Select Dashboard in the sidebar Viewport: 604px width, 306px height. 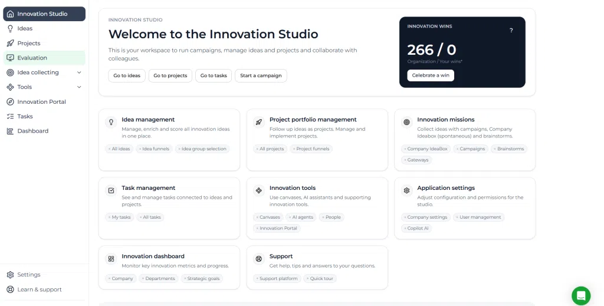(x=44, y=131)
